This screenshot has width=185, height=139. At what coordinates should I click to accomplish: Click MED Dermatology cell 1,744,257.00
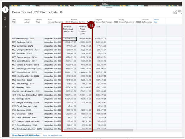click(70, 46)
